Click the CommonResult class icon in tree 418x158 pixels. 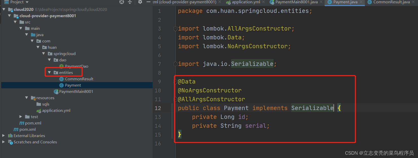(x=61, y=79)
